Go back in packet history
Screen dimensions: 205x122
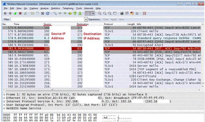pyautogui.click(x=60, y=13)
